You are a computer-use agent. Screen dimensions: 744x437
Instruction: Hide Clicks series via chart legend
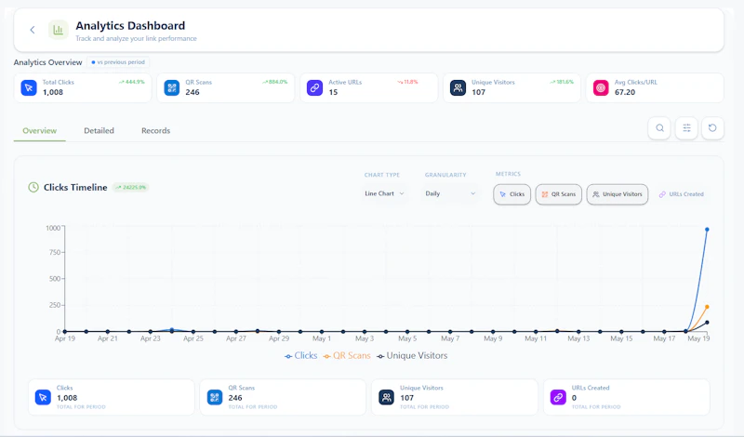[x=300, y=356]
